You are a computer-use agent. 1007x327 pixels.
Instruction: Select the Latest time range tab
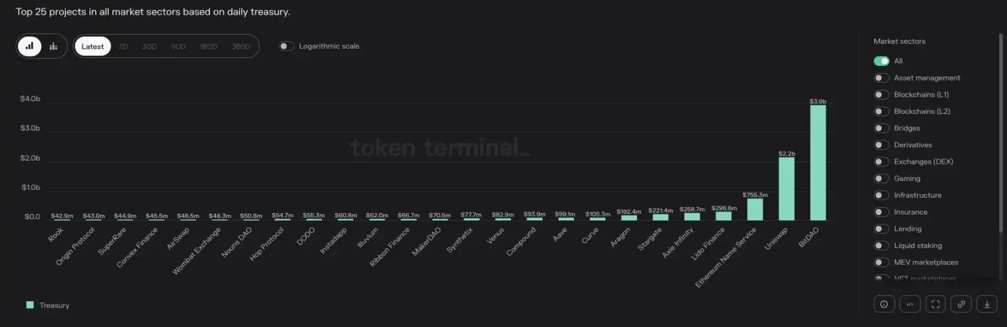93,47
